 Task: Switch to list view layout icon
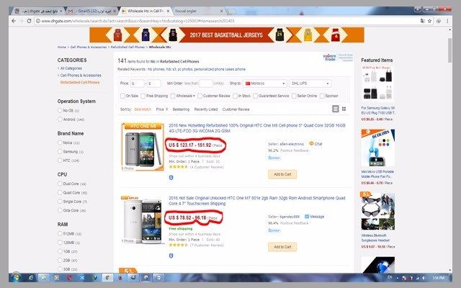click(334, 109)
